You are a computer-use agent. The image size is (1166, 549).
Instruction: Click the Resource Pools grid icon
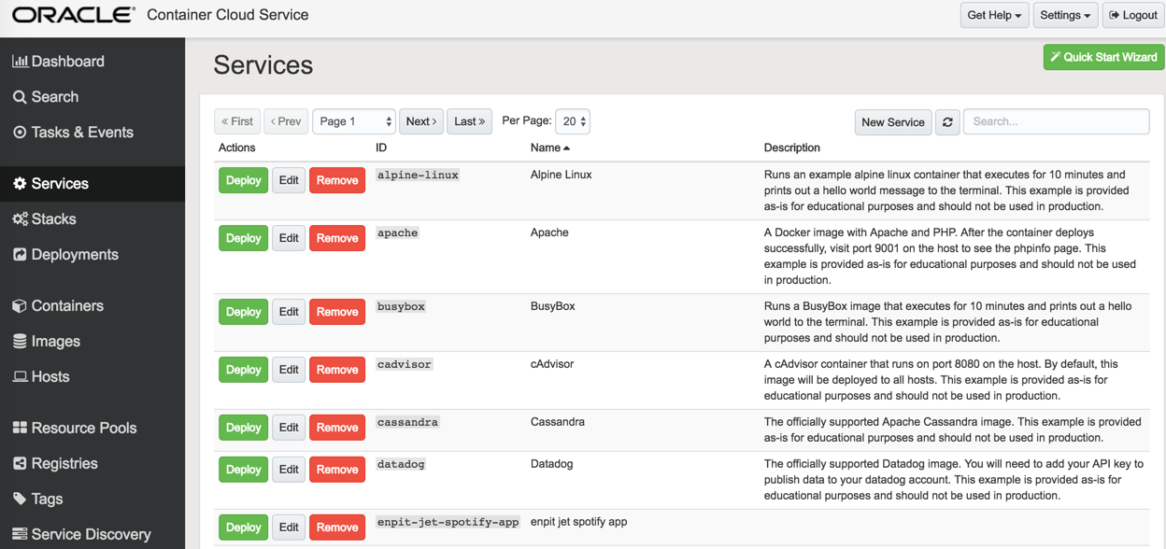[x=20, y=429]
